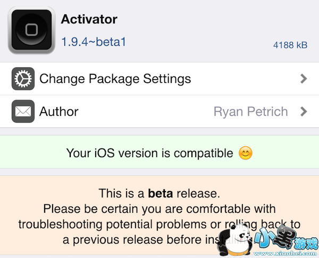Image resolution: width=319 pixels, height=258 pixels.
Task: Open Author details via right chevron
Action: (304, 111)
